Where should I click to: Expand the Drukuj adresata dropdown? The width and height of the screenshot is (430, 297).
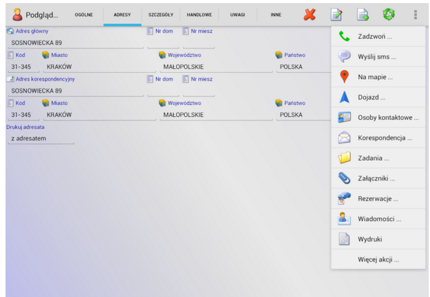pos(40,139)
